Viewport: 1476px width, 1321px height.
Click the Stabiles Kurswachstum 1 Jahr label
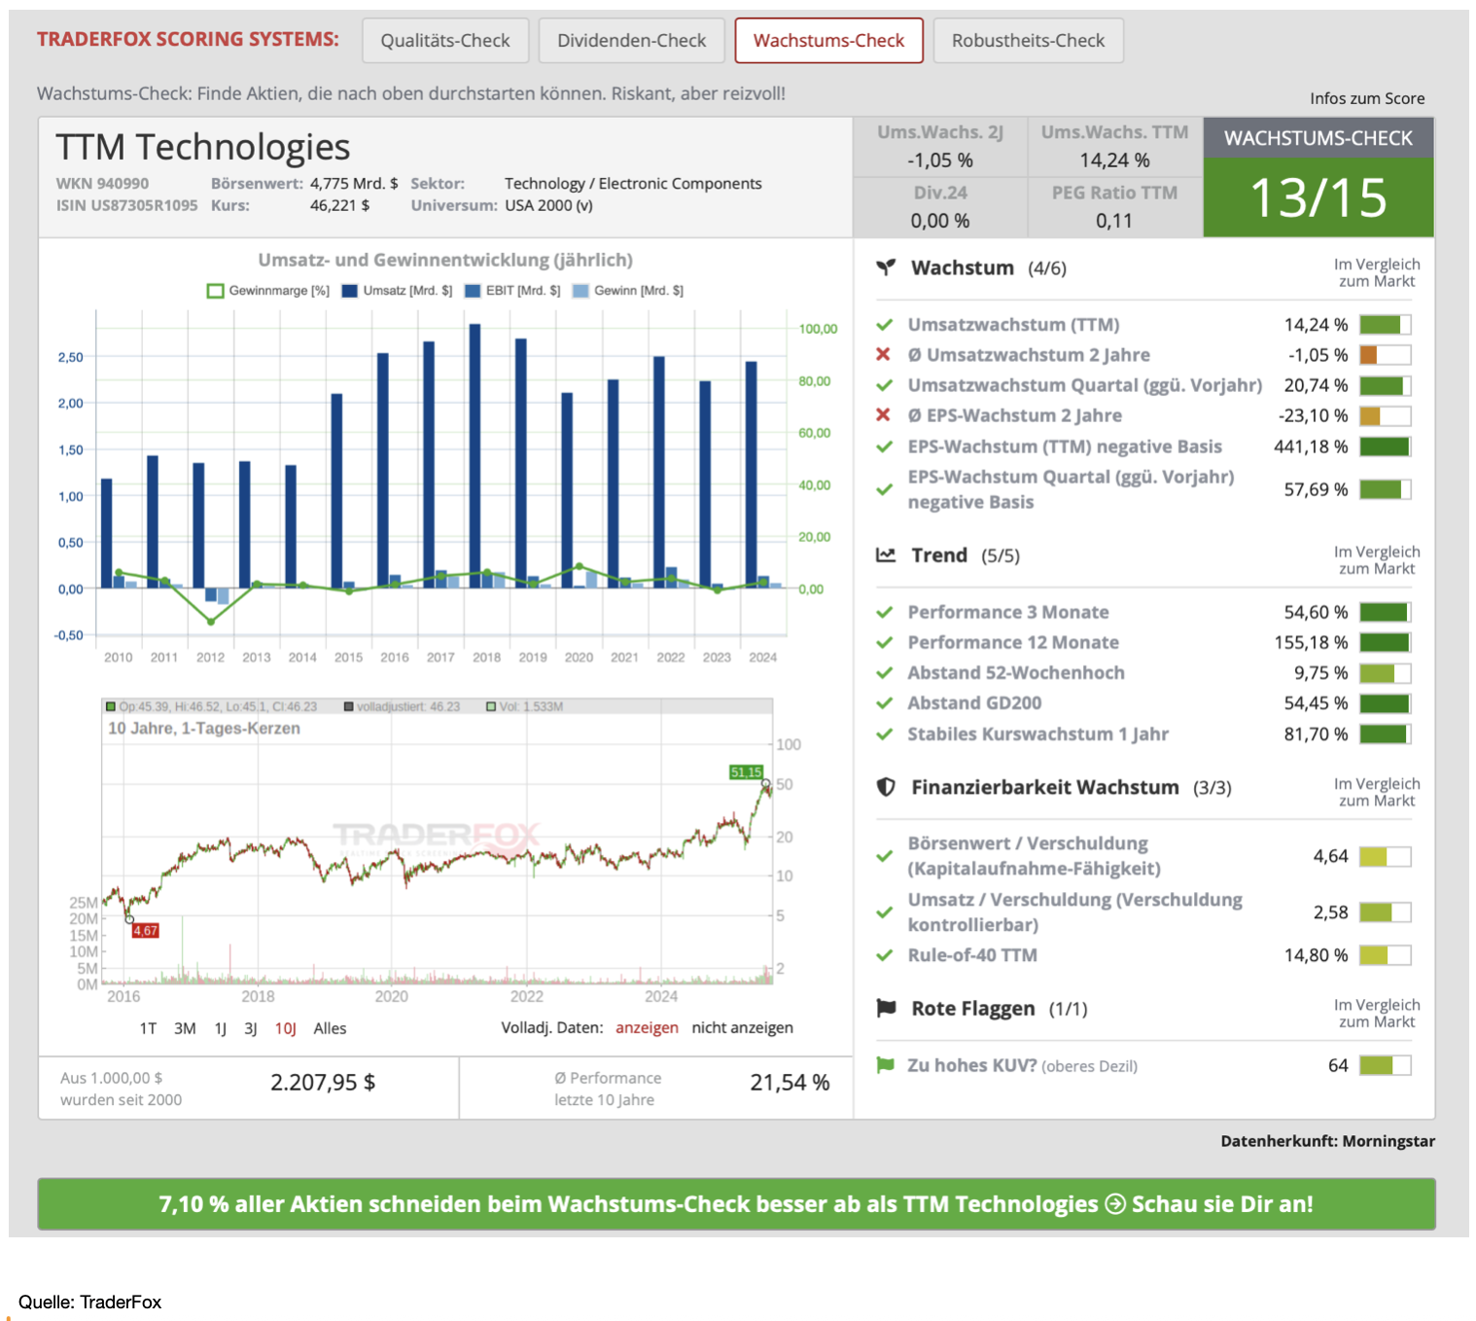point(1038,733)
